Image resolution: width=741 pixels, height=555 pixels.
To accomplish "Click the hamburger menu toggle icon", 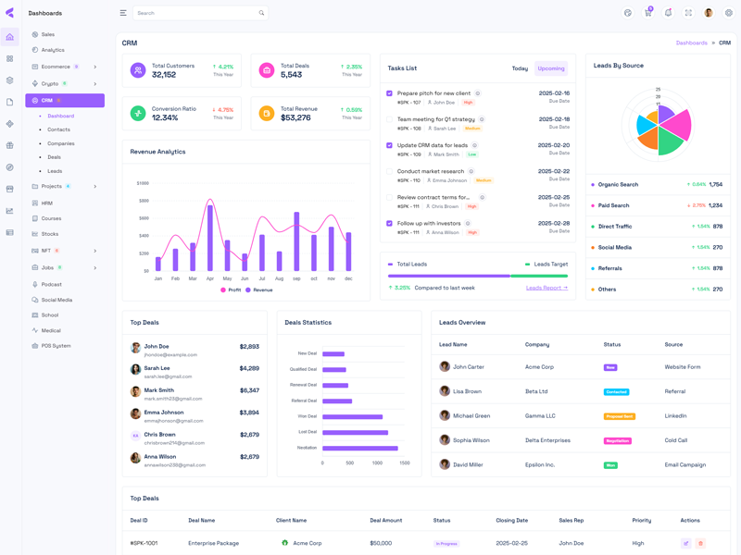I will (123, 13).
